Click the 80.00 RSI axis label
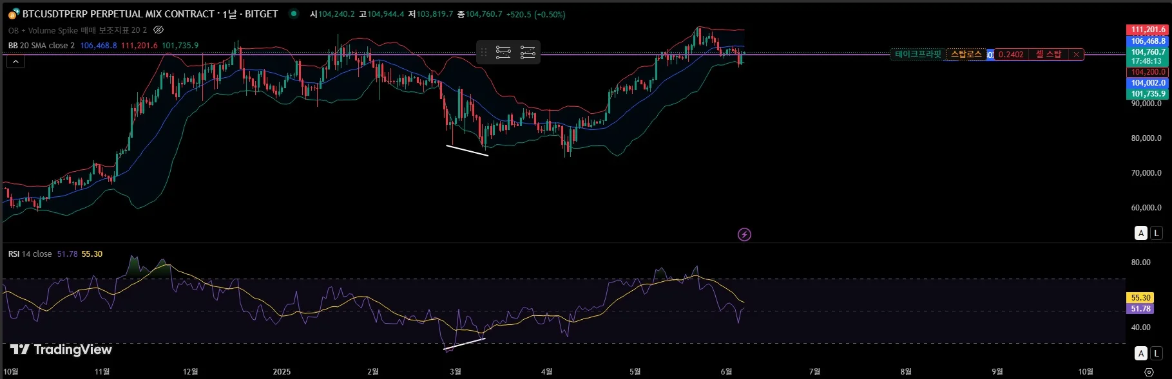The image size is (1172, 379). tap(1140, 263)
